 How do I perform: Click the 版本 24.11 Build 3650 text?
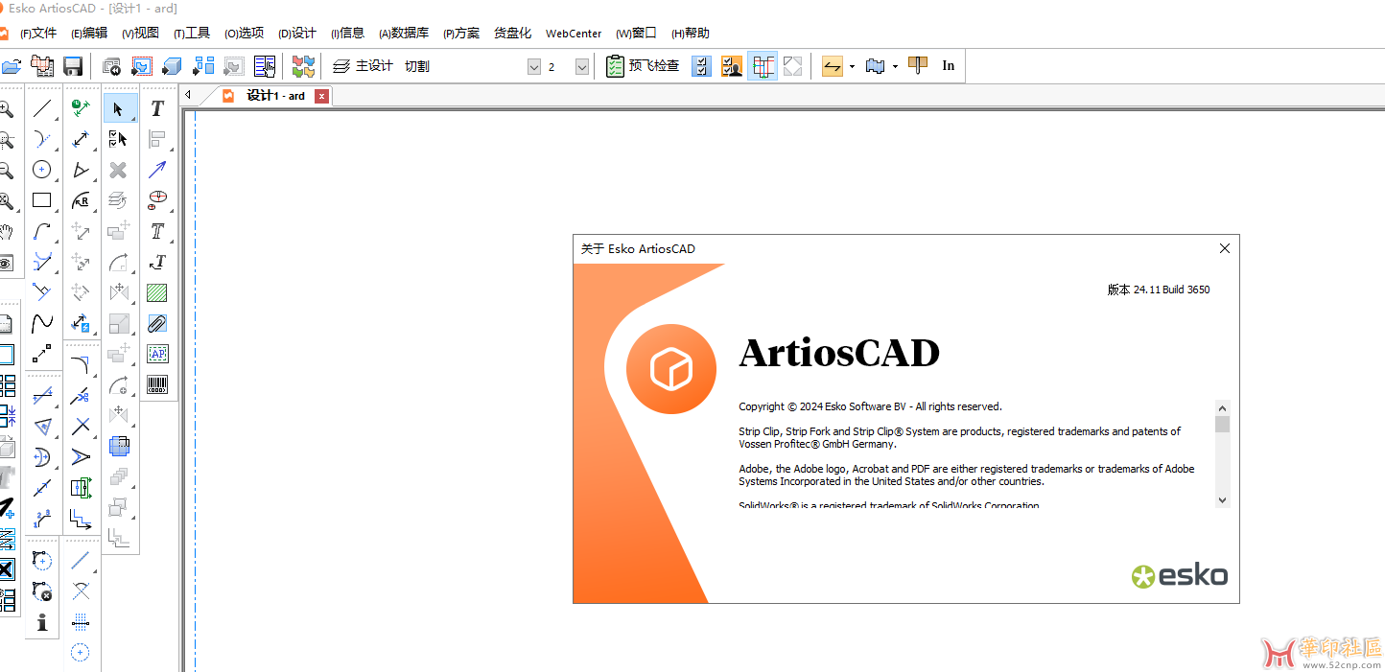(x=1159, y=290)
